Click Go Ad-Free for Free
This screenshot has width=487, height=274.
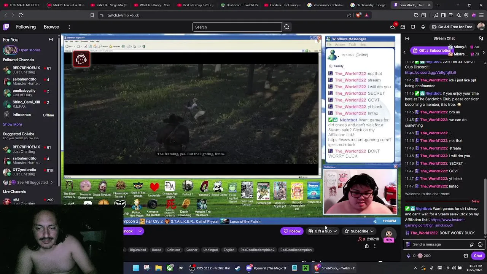452,27
